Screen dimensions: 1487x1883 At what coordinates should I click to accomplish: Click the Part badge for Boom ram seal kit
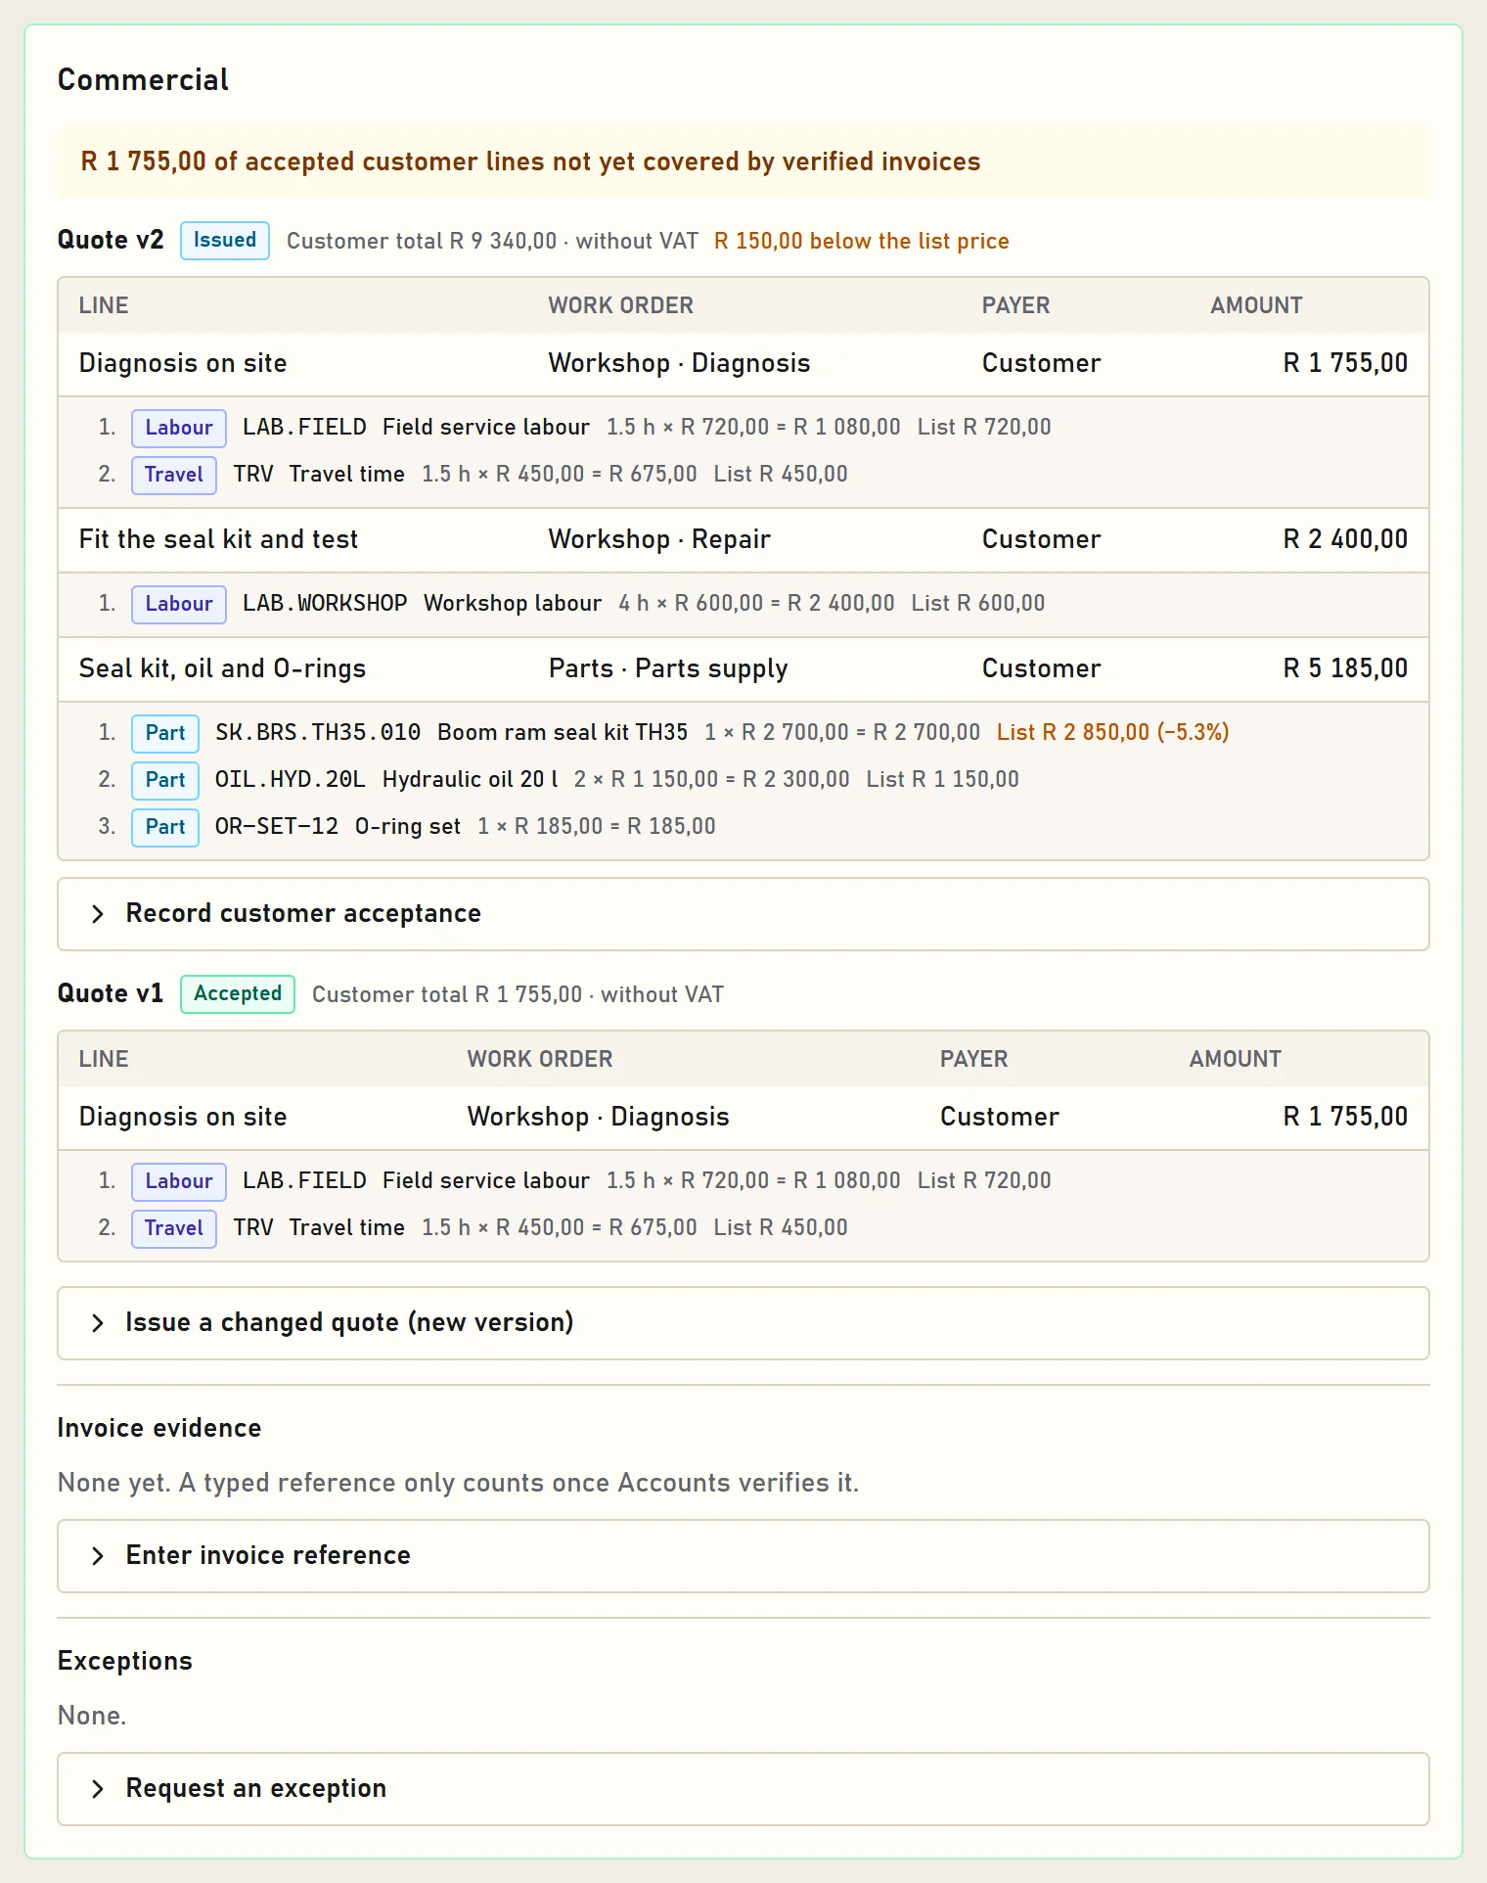[x=165, y=733]
